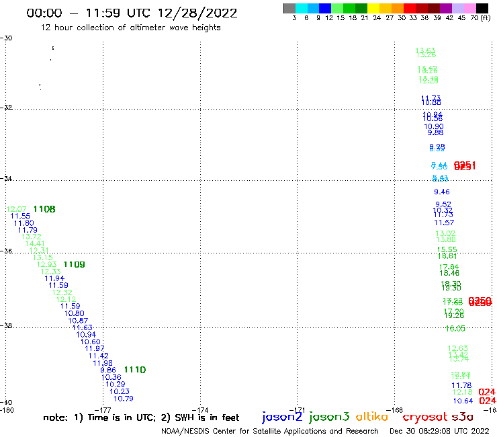
Task: Click the wave height value '9.86'
Action: [x=108, y=370]
